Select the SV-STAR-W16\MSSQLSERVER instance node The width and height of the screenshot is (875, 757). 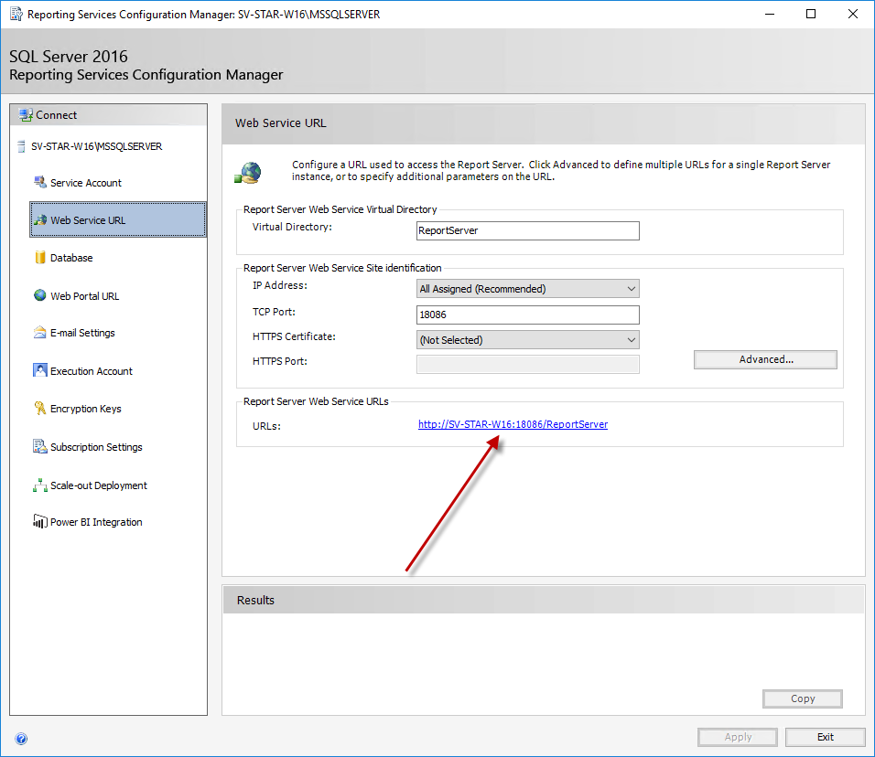tap(96, 146)
